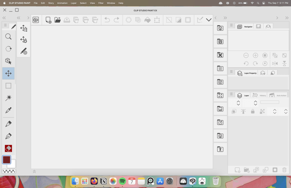Expand the command bar chevron
Viewport: 291px width, 188px height.
208,19
